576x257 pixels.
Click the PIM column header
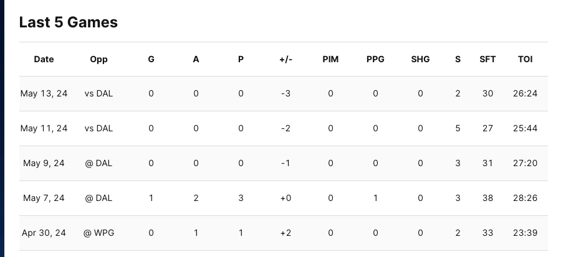330,60
